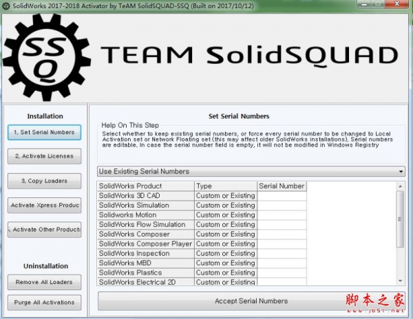Viewport: 413px width, 319px height.
Task: Click the serial number field for Flow Simulation
Action: click(282, 225)
